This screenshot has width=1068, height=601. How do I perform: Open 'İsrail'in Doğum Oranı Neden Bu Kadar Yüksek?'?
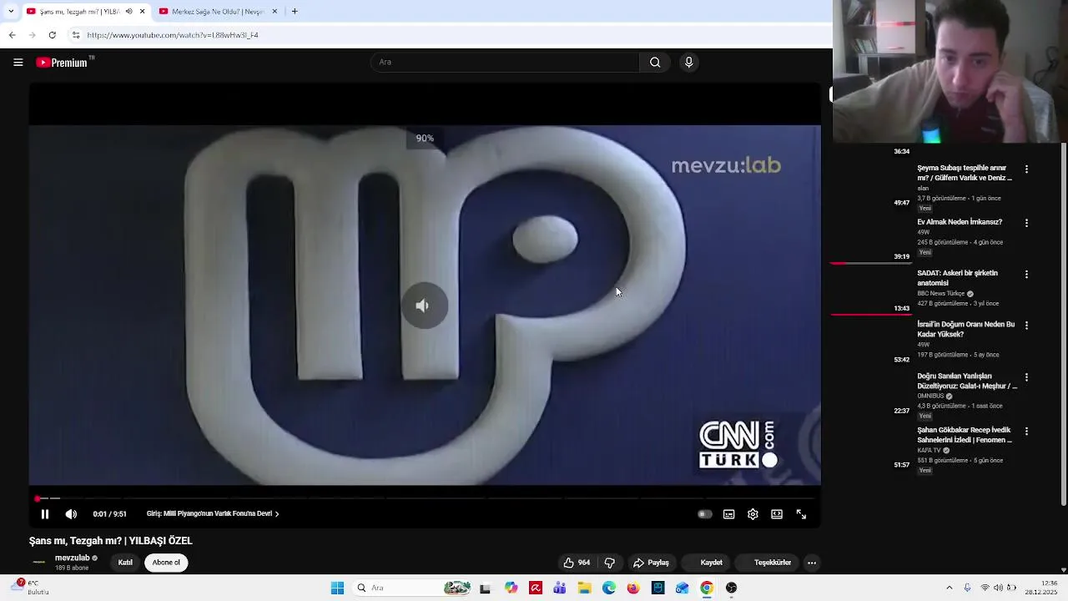(966, 329)
